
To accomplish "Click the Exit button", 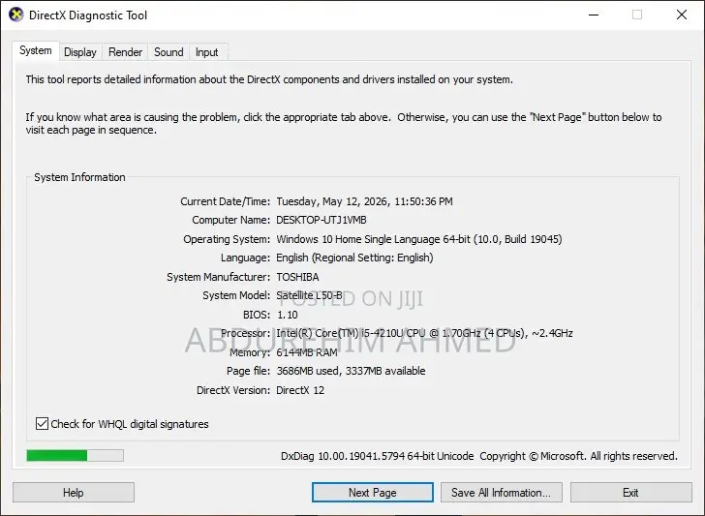I will 630,493.
